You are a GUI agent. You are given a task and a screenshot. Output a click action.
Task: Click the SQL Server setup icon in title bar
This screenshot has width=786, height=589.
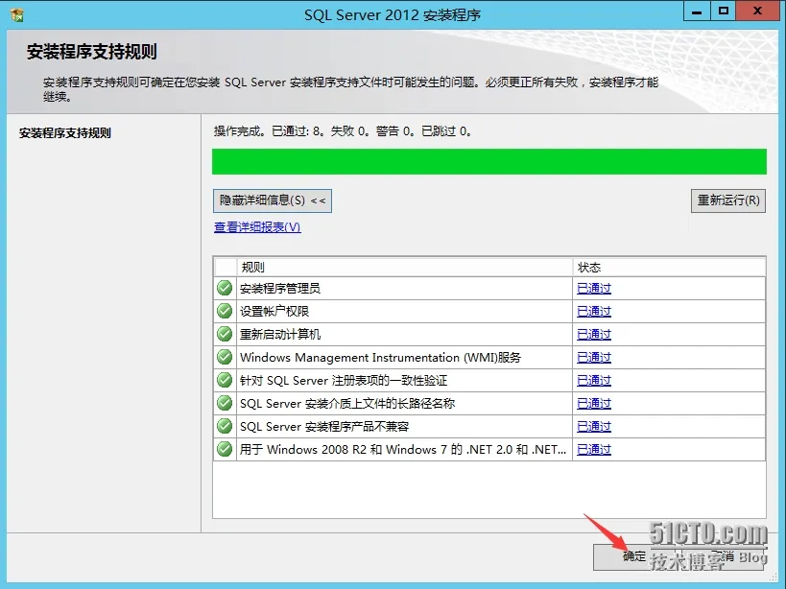[17, 14]
